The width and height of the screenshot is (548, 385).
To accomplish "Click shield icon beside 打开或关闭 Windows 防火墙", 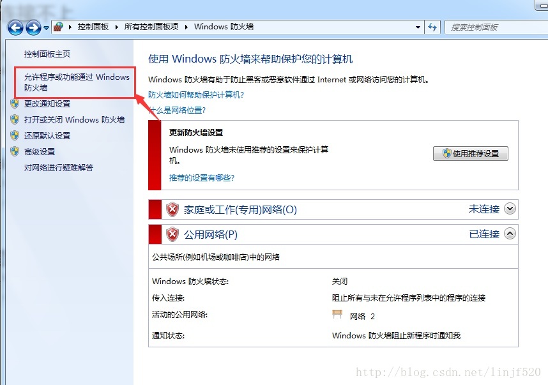I will (15, 119).
